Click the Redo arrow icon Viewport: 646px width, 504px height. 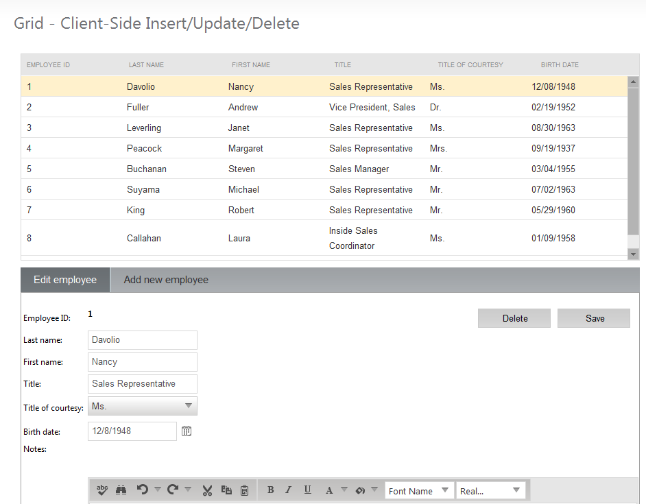(173, 490)
